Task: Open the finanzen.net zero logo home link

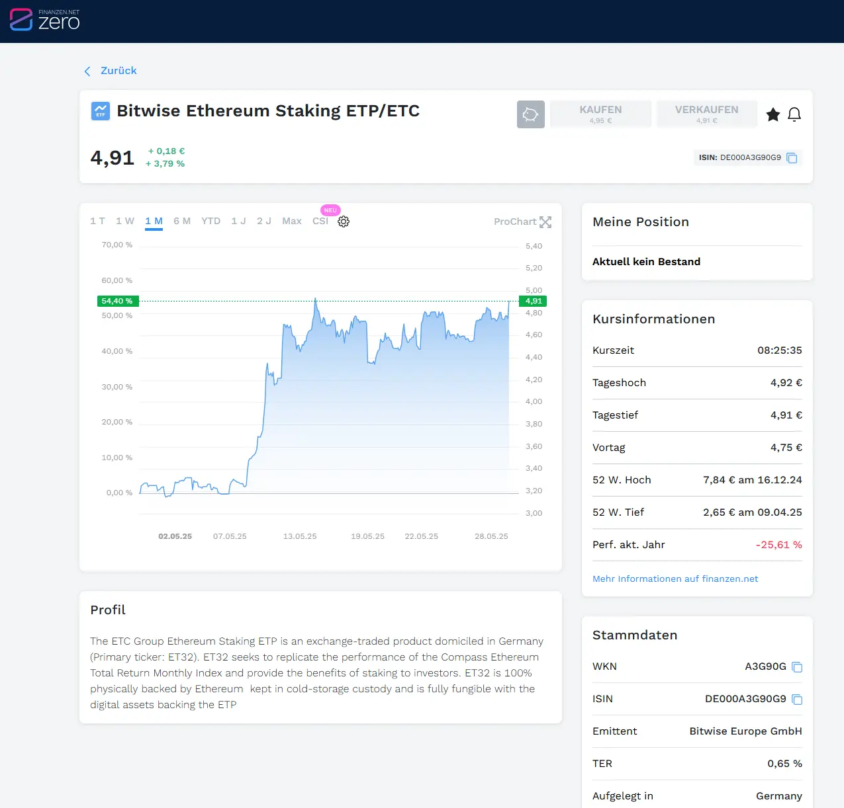Action: tap(45, 20)
